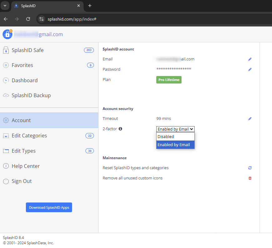Viewport: 272px width, 248px height.
Task: Sign Out of SplashID
Action: tap(49, 181)
